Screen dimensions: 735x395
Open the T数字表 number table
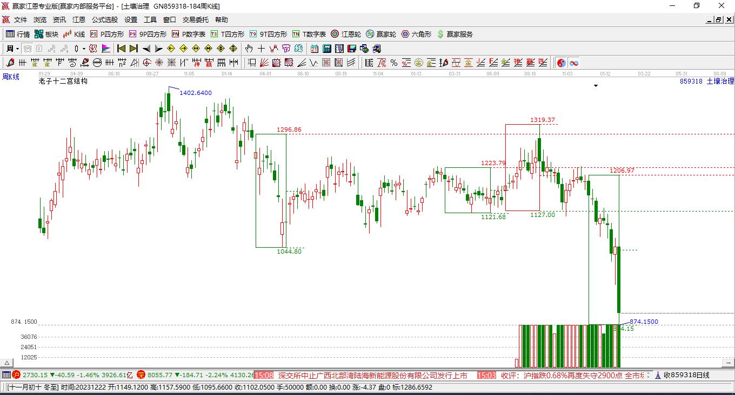(x=309, y=34)
